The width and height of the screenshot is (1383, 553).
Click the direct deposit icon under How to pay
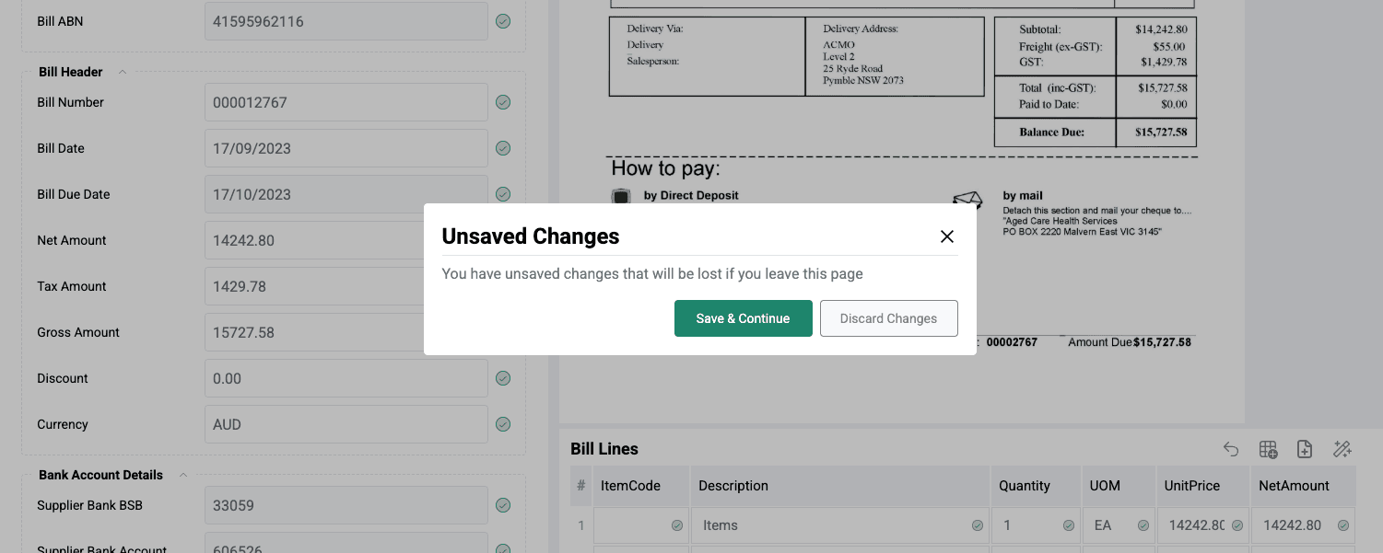621,196
